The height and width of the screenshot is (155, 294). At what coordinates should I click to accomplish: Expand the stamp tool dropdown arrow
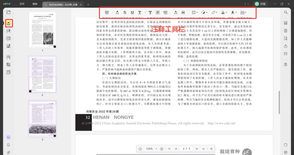pyautogui.click(x=226, y=13)
